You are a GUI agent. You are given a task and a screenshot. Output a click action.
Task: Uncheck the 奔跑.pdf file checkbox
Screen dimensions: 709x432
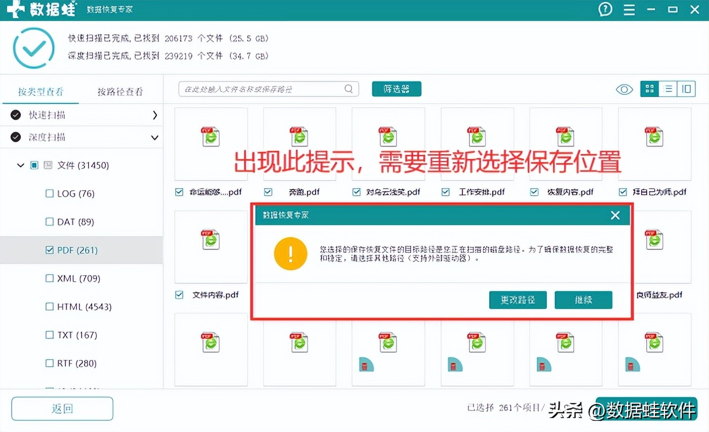[x=267, y=192]
